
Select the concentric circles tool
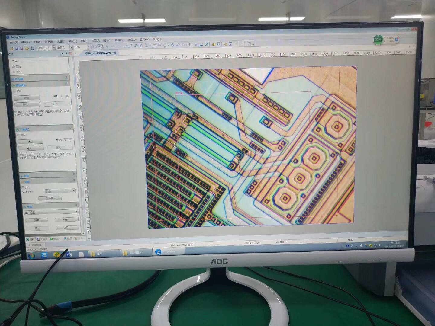point(172,45)
